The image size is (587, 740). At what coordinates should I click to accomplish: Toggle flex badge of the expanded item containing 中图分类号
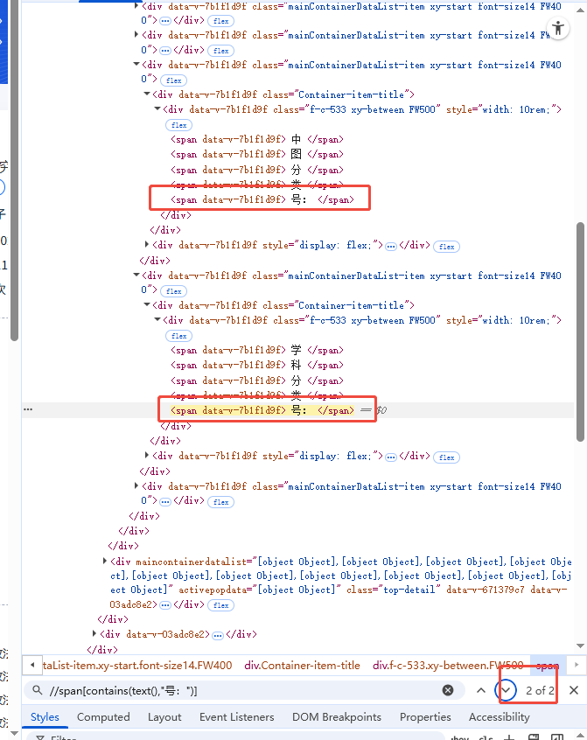[173, 80]
